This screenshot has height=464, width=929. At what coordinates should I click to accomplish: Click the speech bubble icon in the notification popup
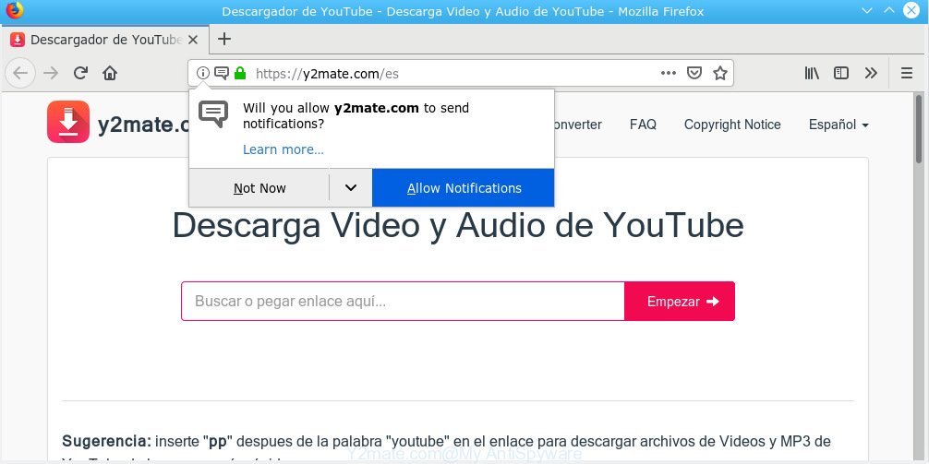[213, 114]
